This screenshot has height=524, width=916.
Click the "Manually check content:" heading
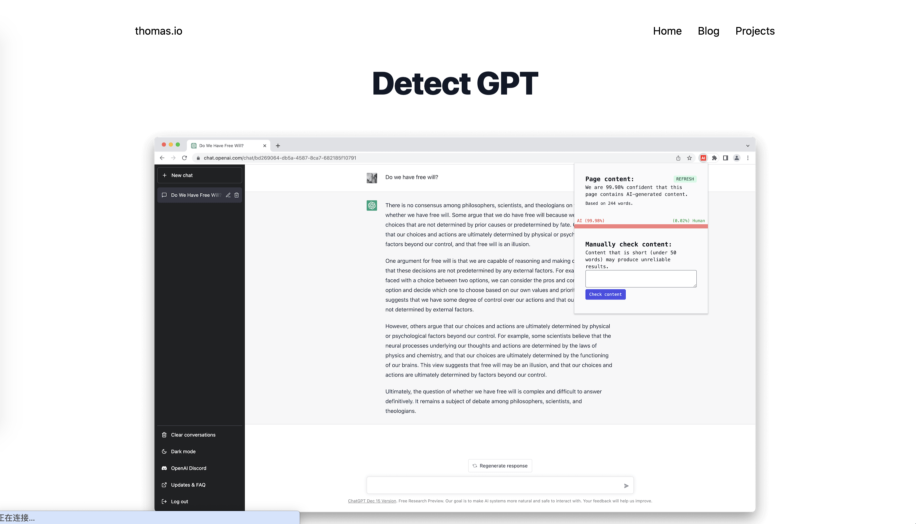[x=628, y=244]
